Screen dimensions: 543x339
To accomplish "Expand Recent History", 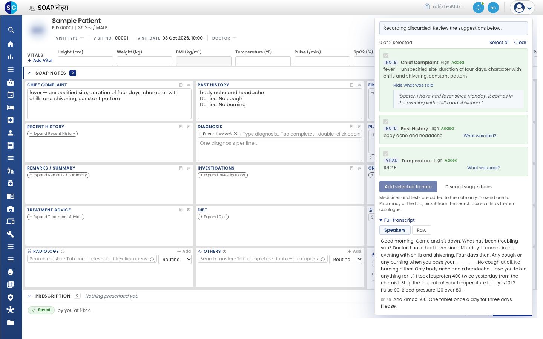I will point(52,134).
